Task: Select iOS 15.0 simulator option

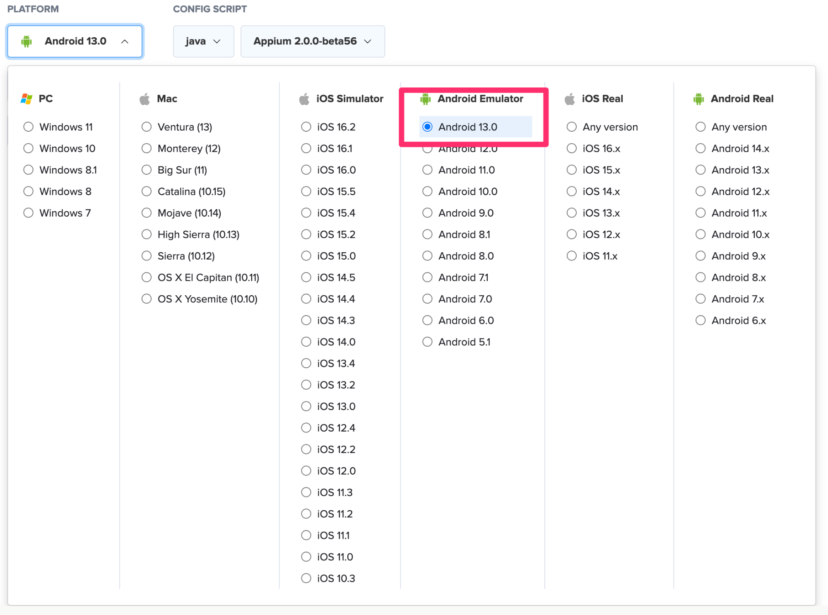Action: coord(329,256)
